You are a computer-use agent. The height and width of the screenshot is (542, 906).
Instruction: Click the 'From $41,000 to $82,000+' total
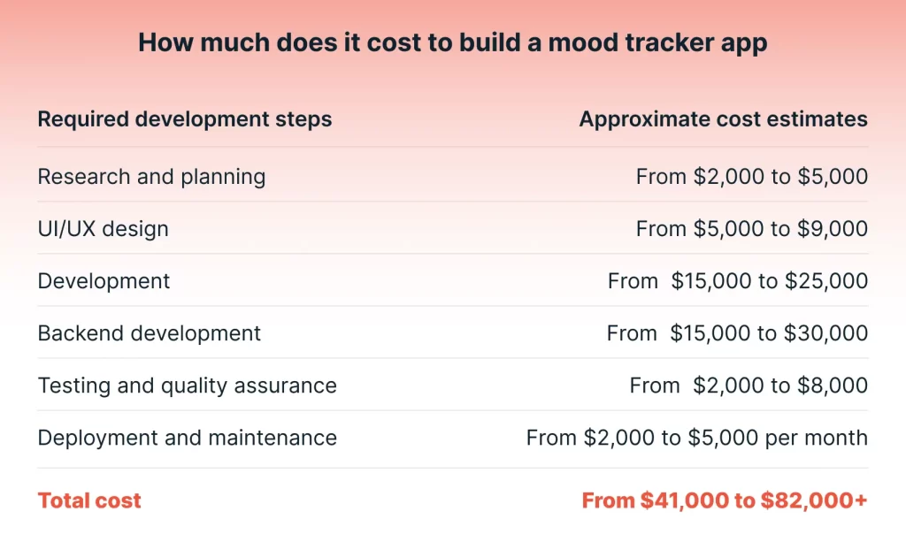click(x=725, y=501)
